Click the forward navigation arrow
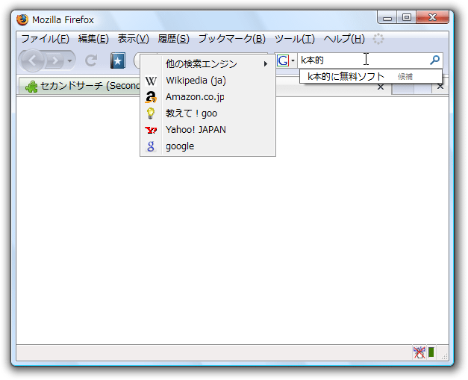This screenshot has height=380, width=468. point(55,61)
